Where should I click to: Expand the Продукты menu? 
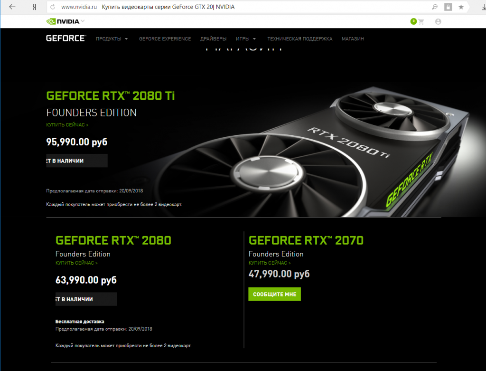pyautogui.click(x=112, y=39)
